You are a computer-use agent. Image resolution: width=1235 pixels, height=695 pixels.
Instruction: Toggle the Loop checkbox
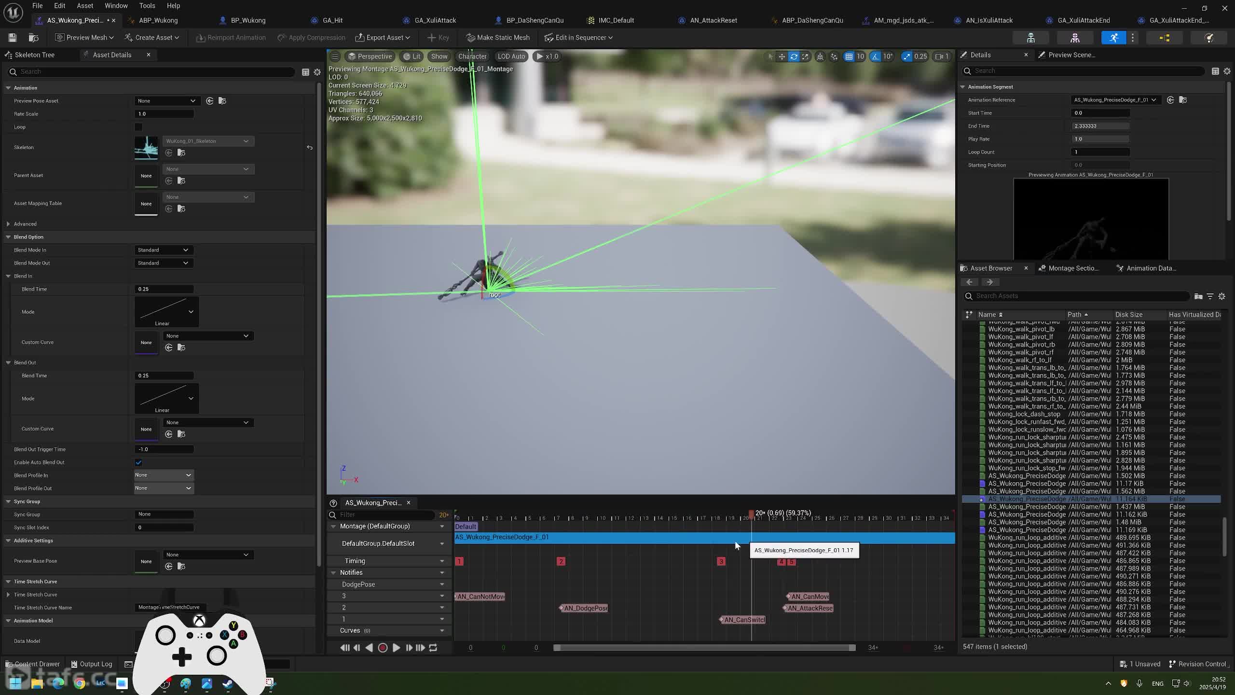point(138,127)
